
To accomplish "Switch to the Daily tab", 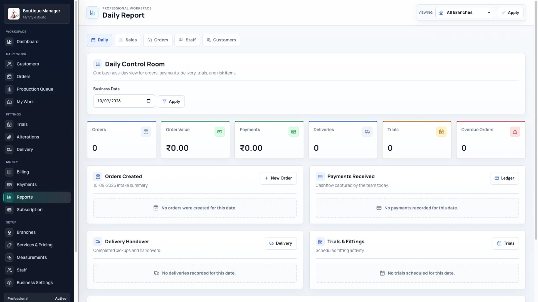I will click(100, 40).
